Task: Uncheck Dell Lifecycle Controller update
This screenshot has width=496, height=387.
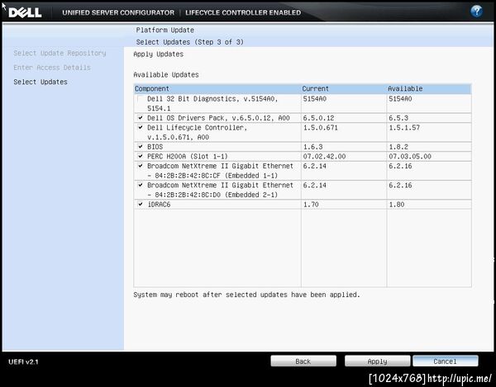Action: click(x=141, y=128)
